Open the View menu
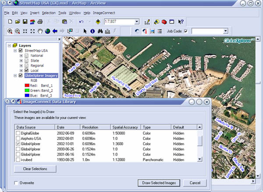Image resolution: width=263 pixels, height=192 pixels. click(24, 13)
